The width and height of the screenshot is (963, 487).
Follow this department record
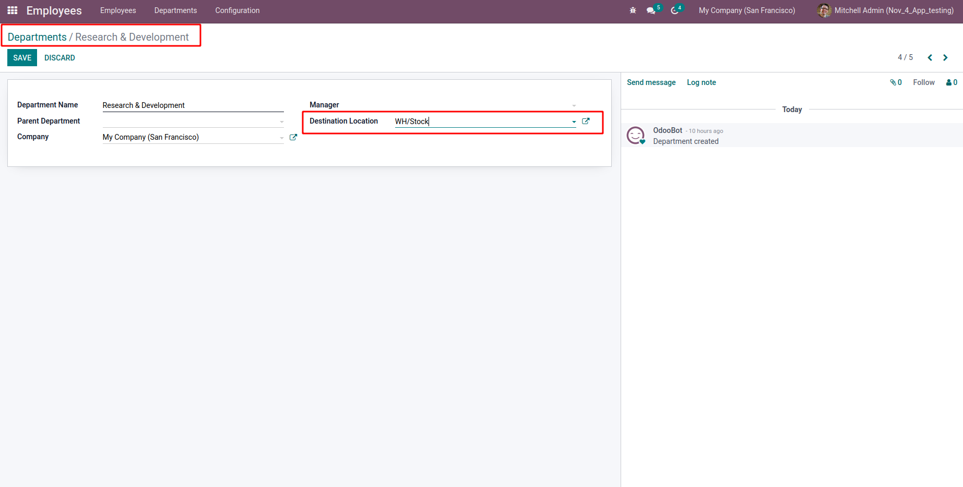coord(924,82)
